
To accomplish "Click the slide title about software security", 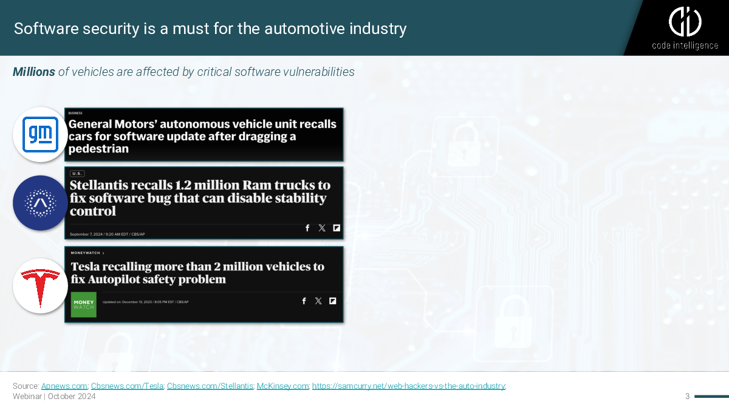I will pyautogui.click(x=210, y=29).
